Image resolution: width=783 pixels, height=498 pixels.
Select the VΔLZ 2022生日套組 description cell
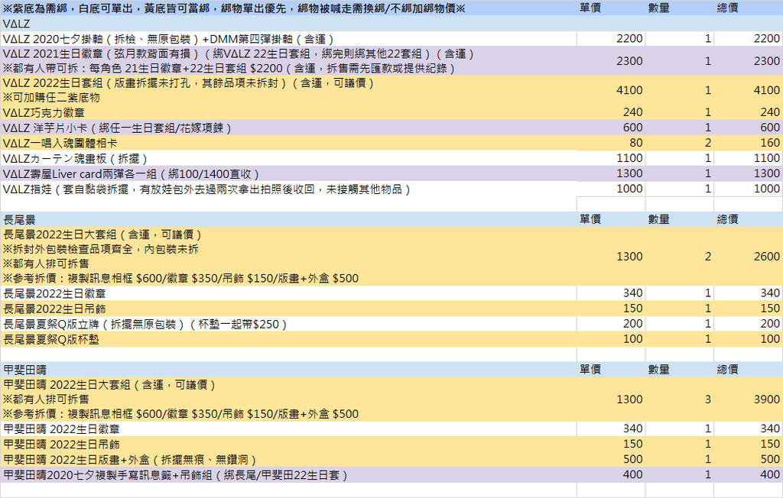coord(288,90)
